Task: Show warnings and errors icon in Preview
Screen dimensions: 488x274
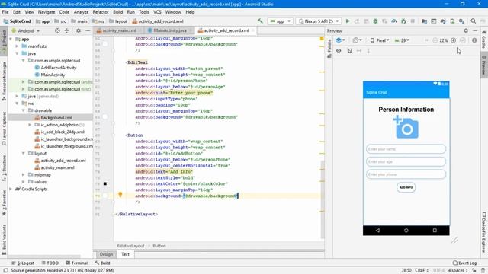Action: click(x=474, y=40)
